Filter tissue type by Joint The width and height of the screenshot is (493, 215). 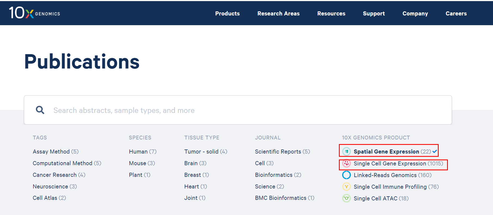tap(195, 198)
